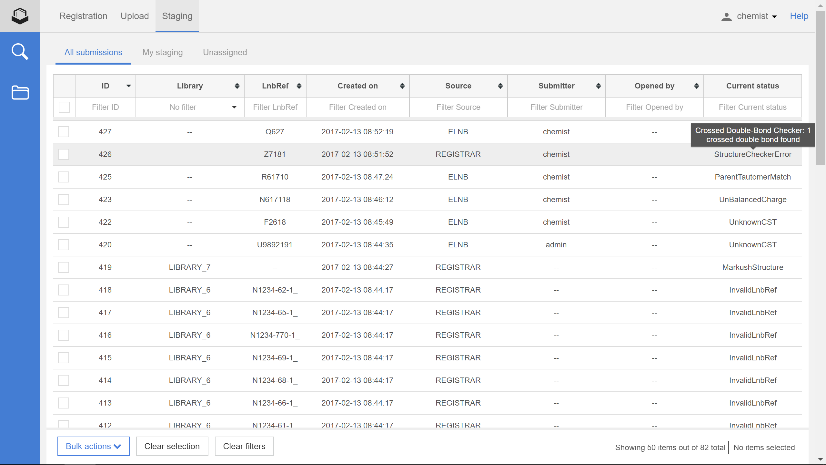This screenshot has height=465, width=826.
Task: Click the Filter ID input field
Action: 106,107
